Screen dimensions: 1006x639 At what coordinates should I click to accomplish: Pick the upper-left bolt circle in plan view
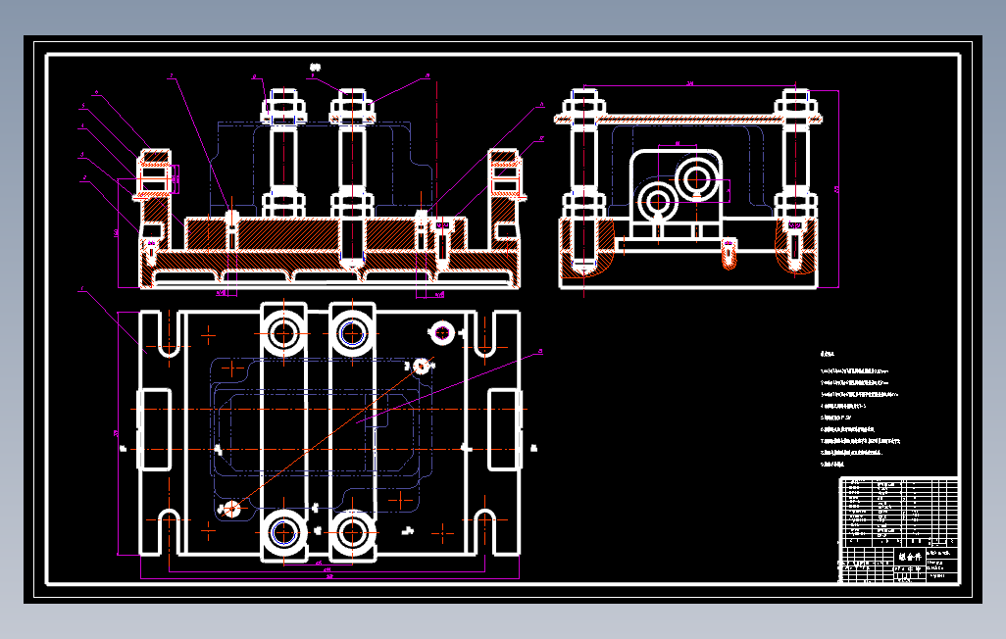click(283, 333)
